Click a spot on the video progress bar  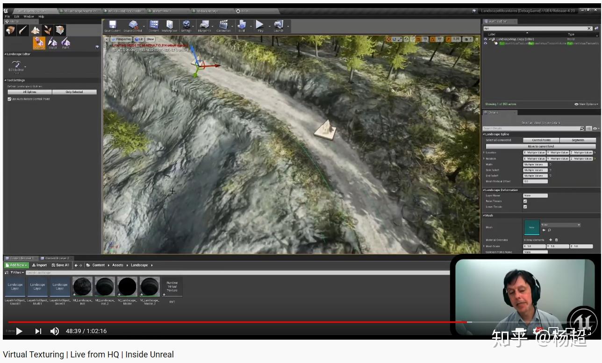point(234,322)
